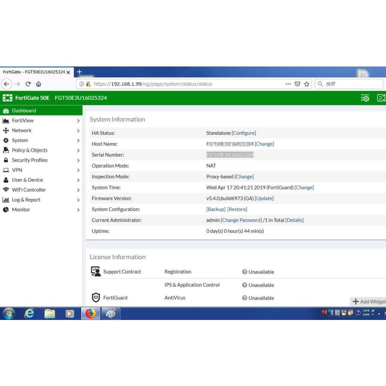This screenshot has height=386, width=386.
Task: Open Internet Explorer from the taskbar
Action: [29, 314]
